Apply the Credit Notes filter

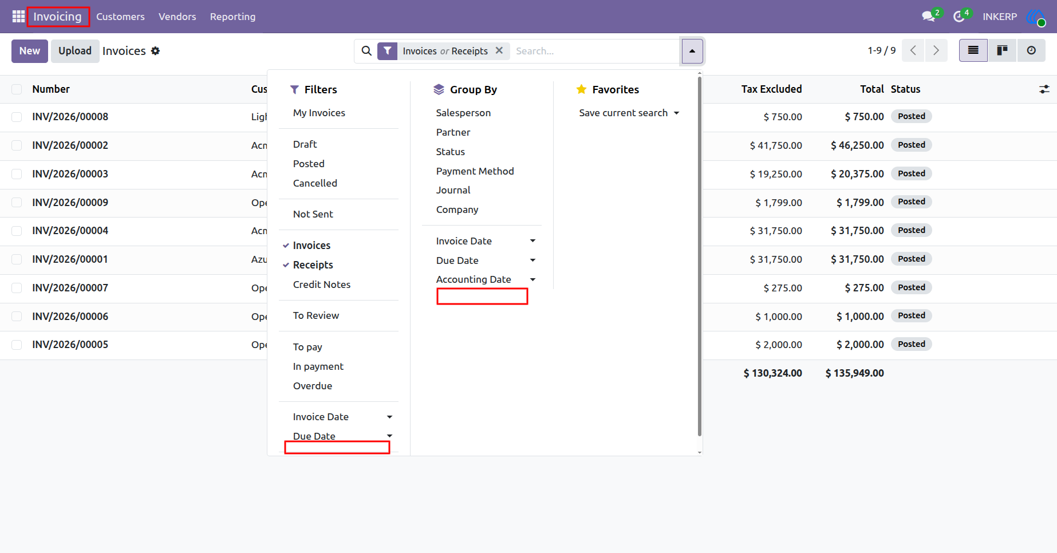[322, 285]
